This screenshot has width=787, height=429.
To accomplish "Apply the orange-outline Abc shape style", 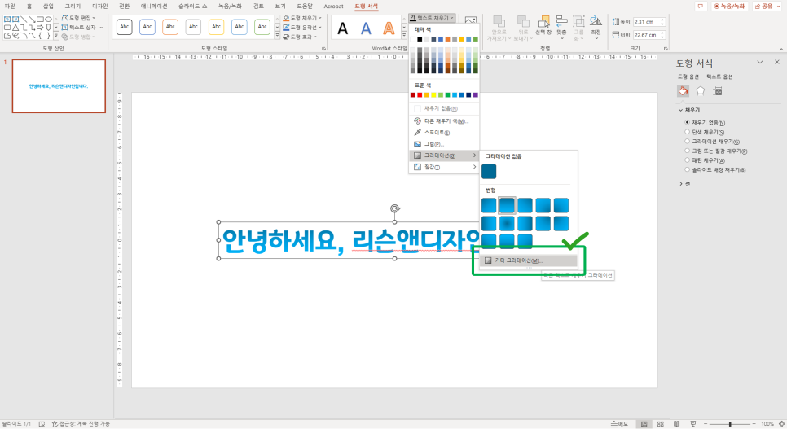I will coord(170,27).
